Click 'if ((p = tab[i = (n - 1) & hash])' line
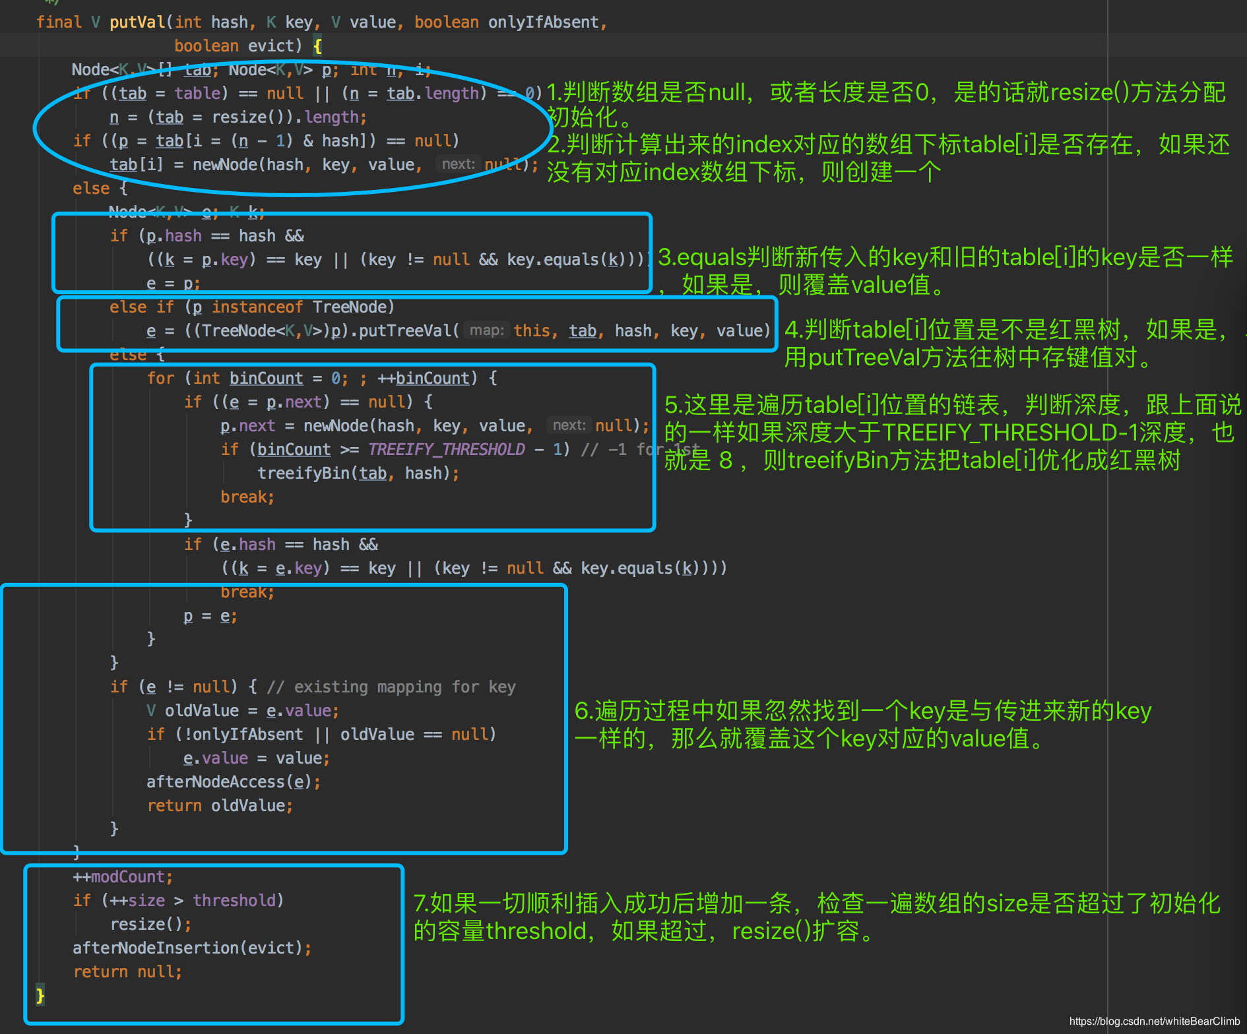 [266, 141]
